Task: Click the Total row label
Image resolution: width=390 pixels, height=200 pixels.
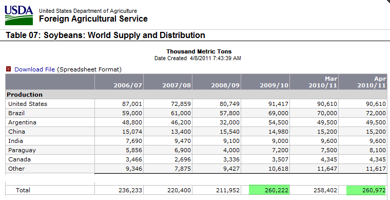Action: pos(23,190)
